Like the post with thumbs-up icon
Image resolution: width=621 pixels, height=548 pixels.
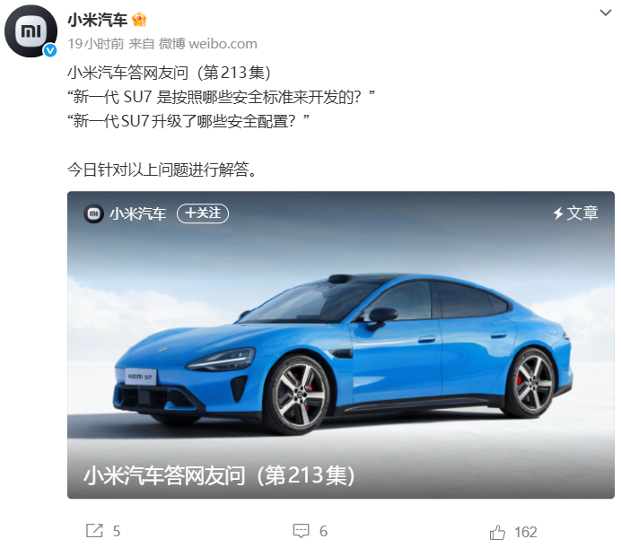pos(497,532)
